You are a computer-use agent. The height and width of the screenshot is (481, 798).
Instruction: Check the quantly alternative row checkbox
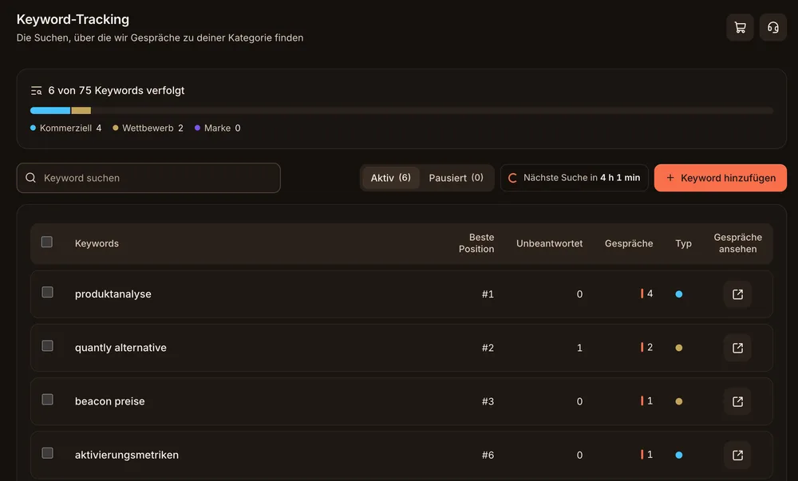click(x=47, y=345)
